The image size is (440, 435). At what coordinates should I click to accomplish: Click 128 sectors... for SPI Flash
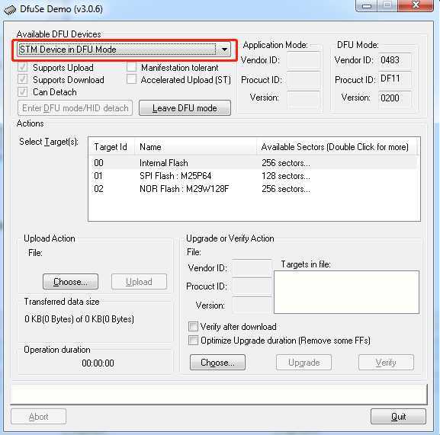tap(286, 176)
